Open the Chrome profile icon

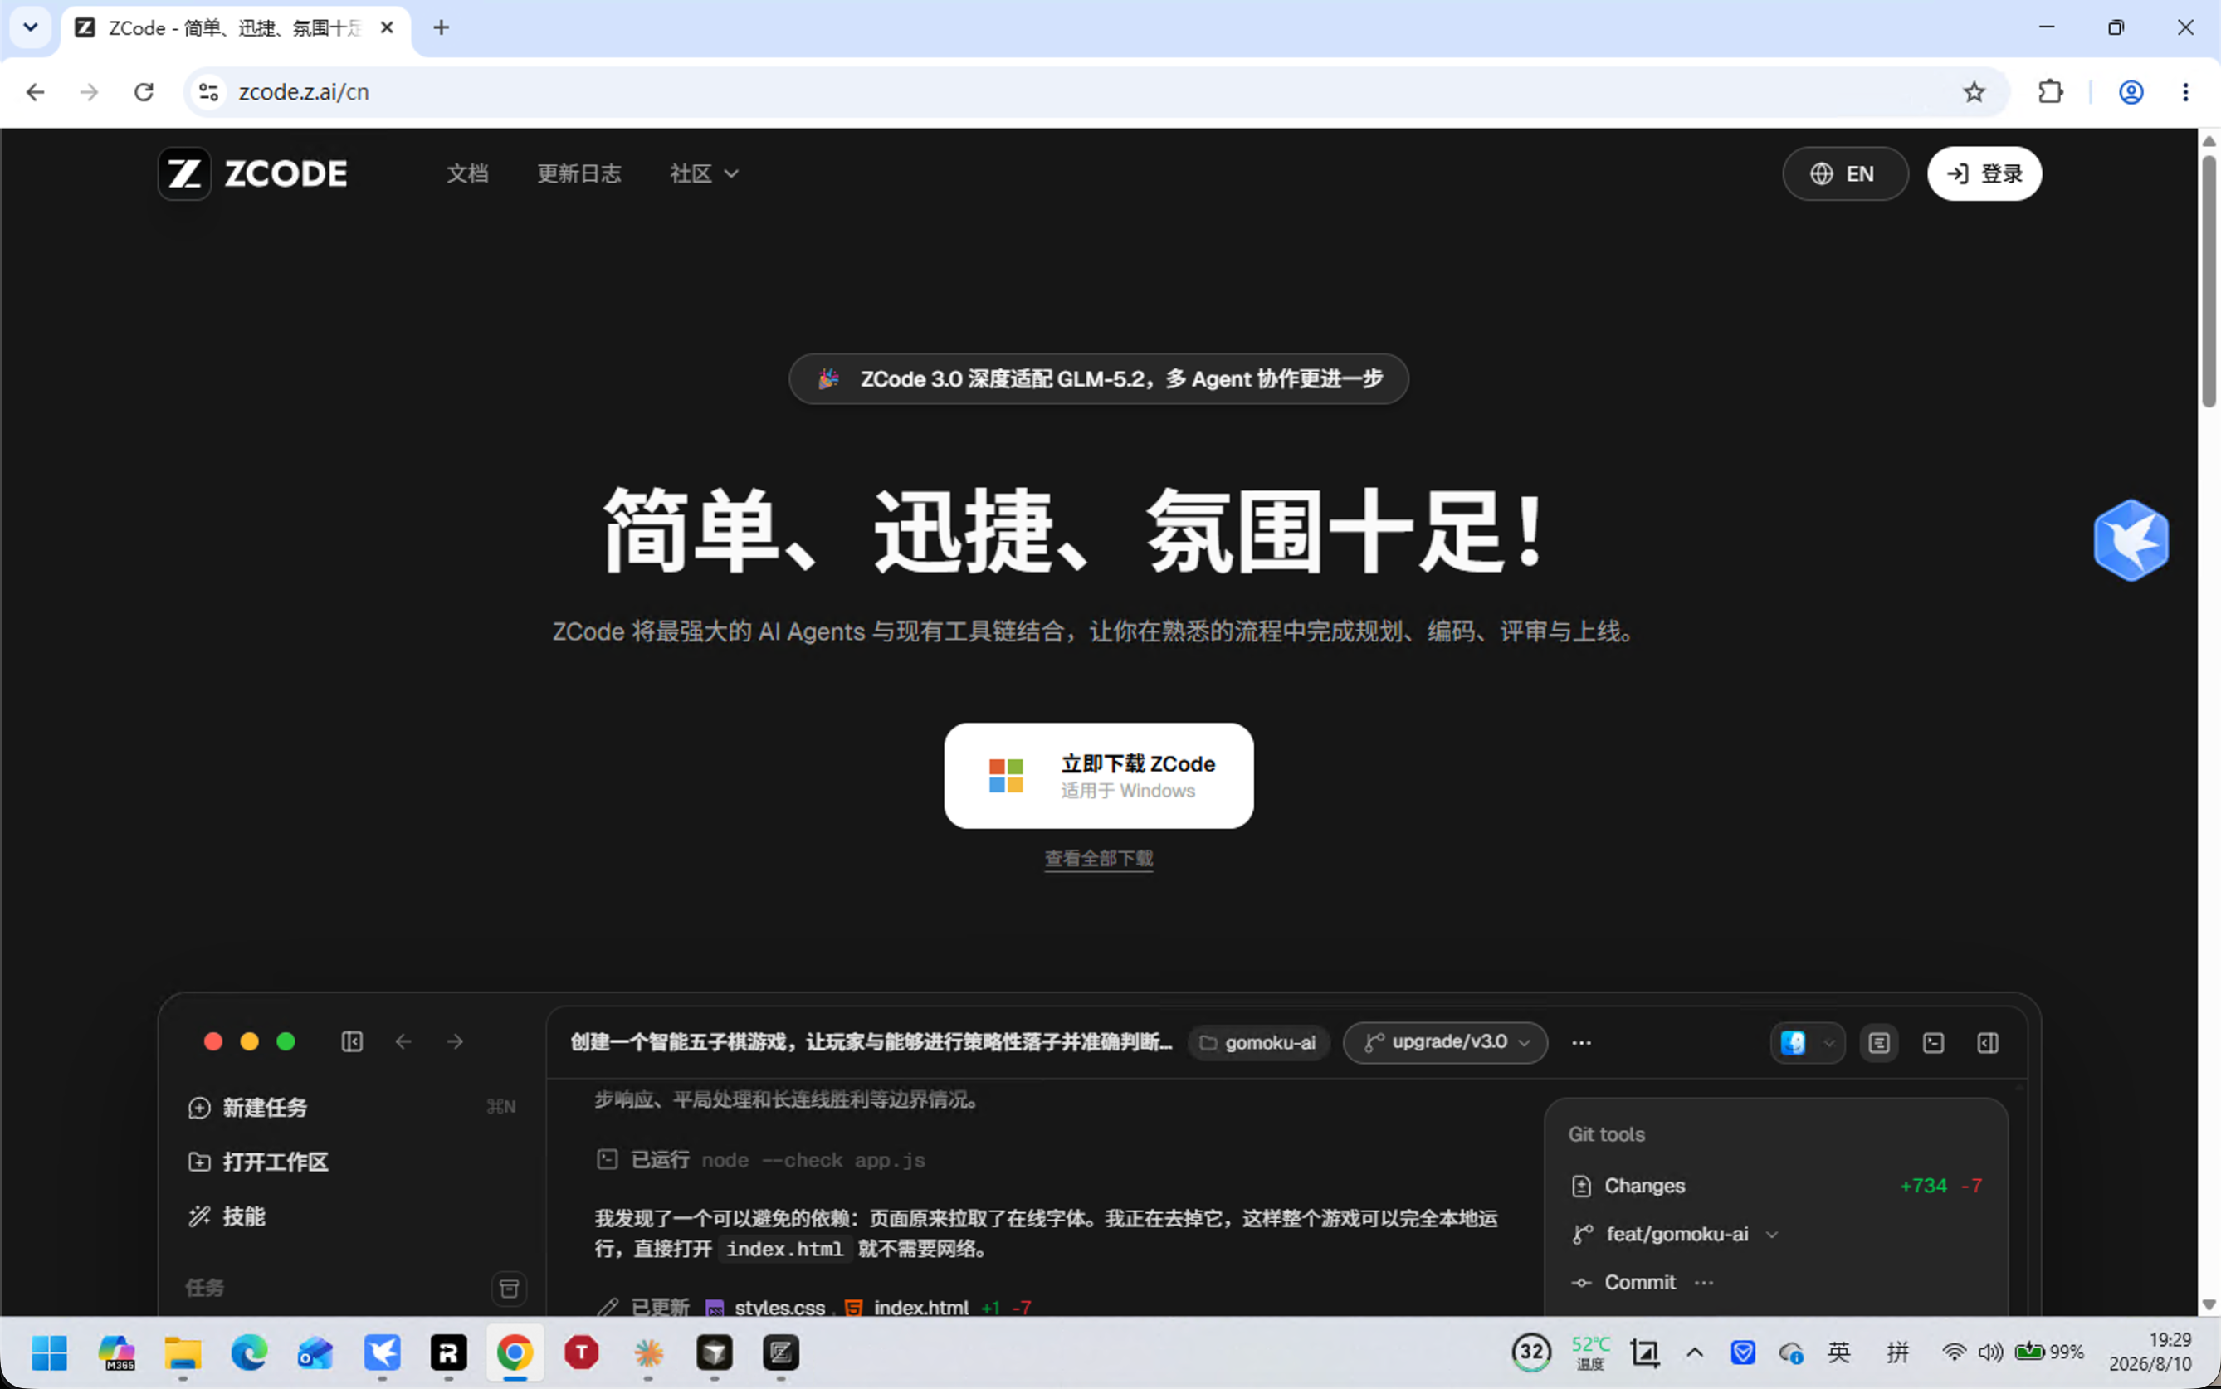[x=2131, y=92]
